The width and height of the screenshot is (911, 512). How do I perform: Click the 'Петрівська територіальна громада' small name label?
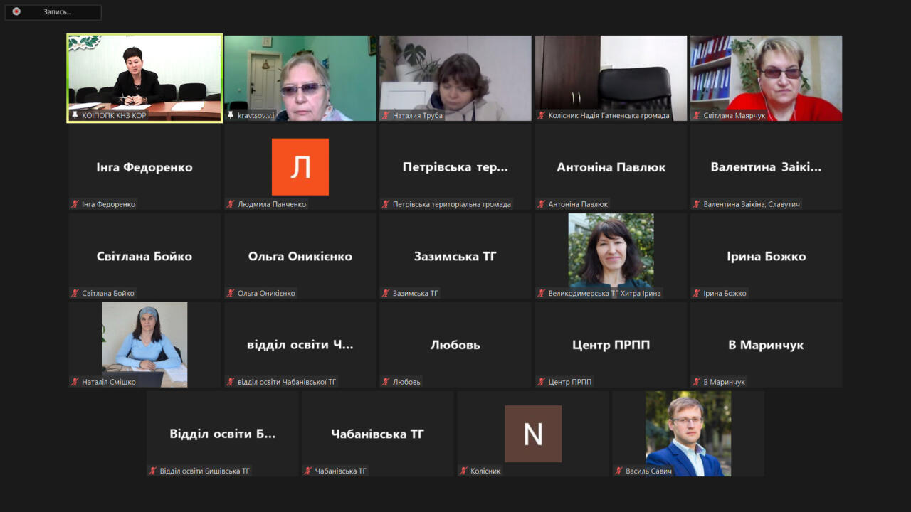452,204
